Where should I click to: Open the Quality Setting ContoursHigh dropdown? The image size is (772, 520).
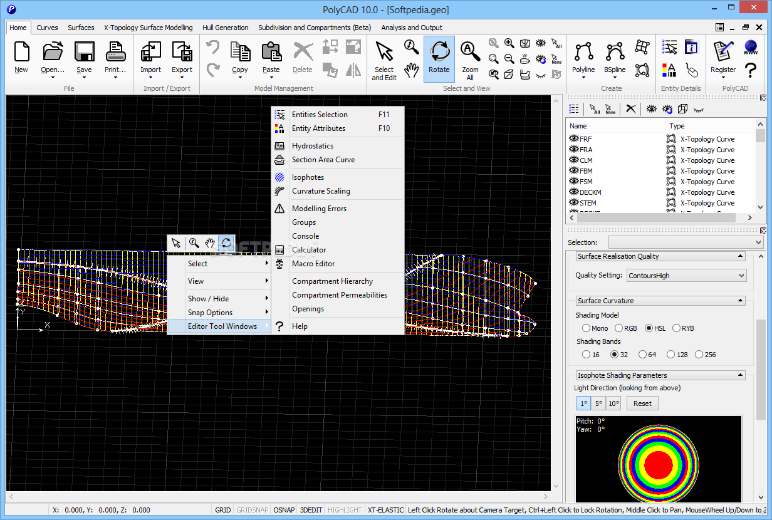click(687, 275)
